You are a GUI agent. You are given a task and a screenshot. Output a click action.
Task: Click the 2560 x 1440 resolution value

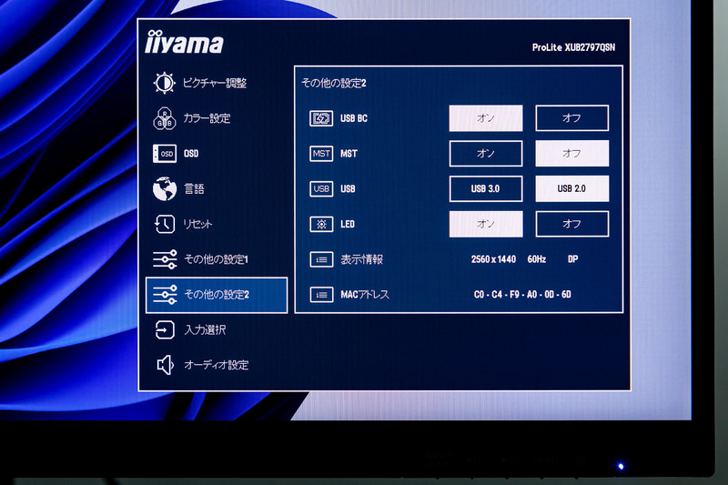click(x=493, y=259)
